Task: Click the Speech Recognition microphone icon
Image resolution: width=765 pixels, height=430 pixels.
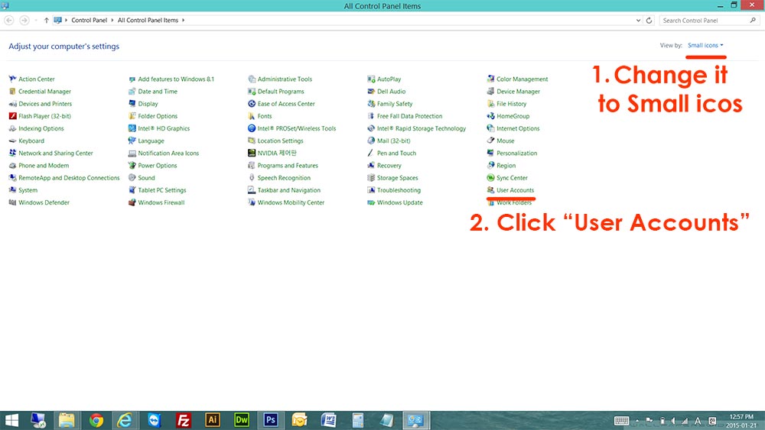Action: point(252,178)
